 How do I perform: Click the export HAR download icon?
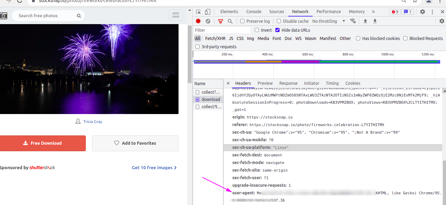click(375, 21)
